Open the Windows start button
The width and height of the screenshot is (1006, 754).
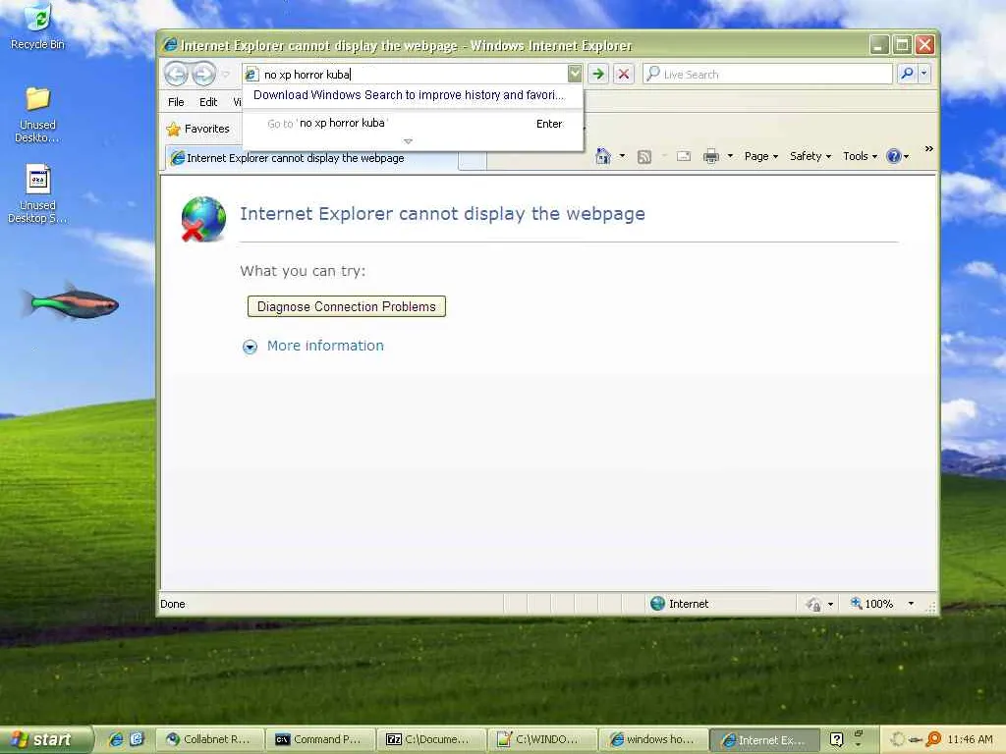[x=45, y=739]
